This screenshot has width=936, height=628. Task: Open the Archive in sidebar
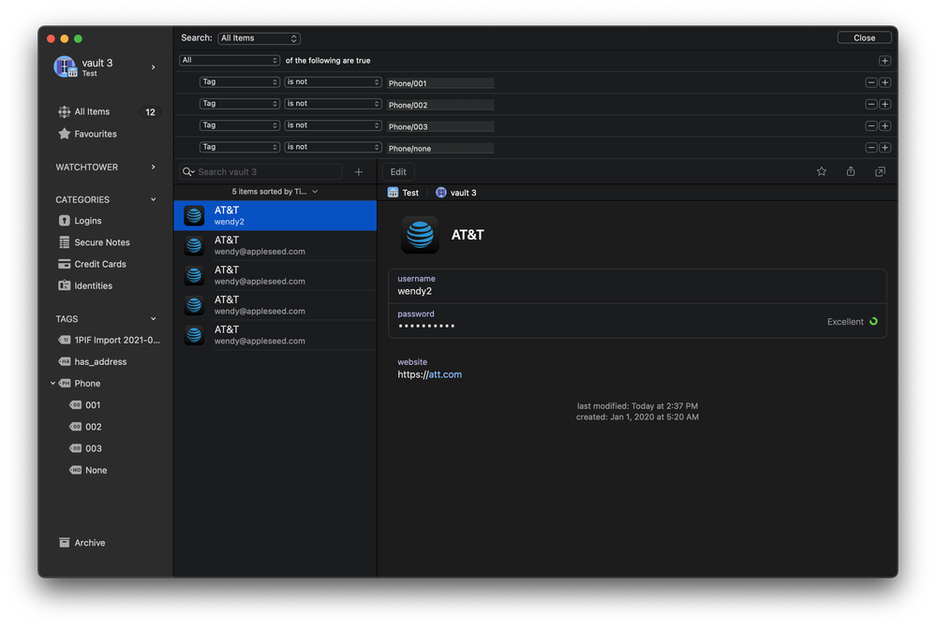[x=89, y=543]
